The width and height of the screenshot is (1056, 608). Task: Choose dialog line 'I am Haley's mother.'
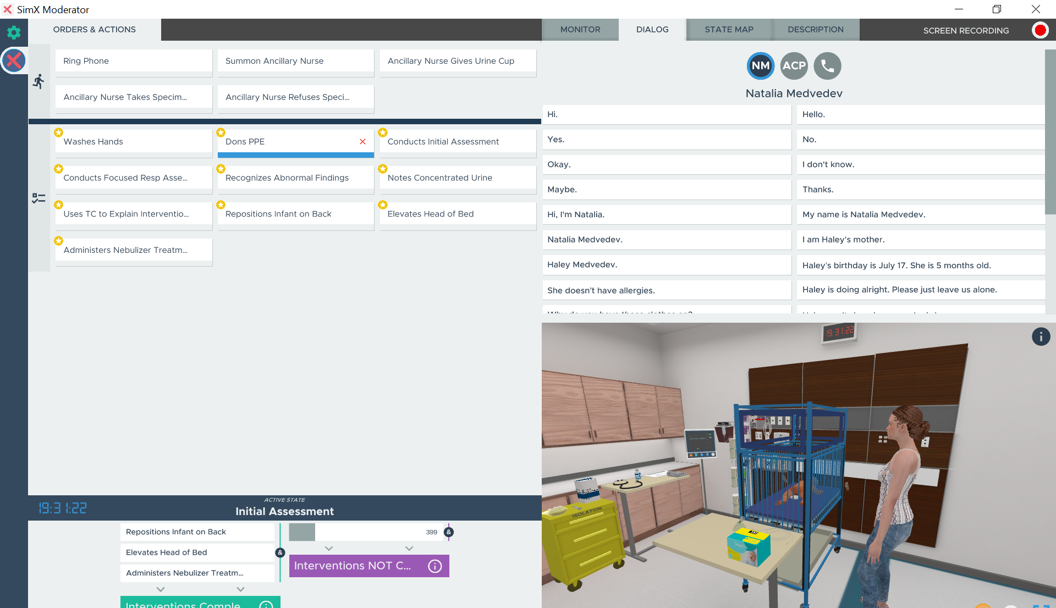coord(920,240)
